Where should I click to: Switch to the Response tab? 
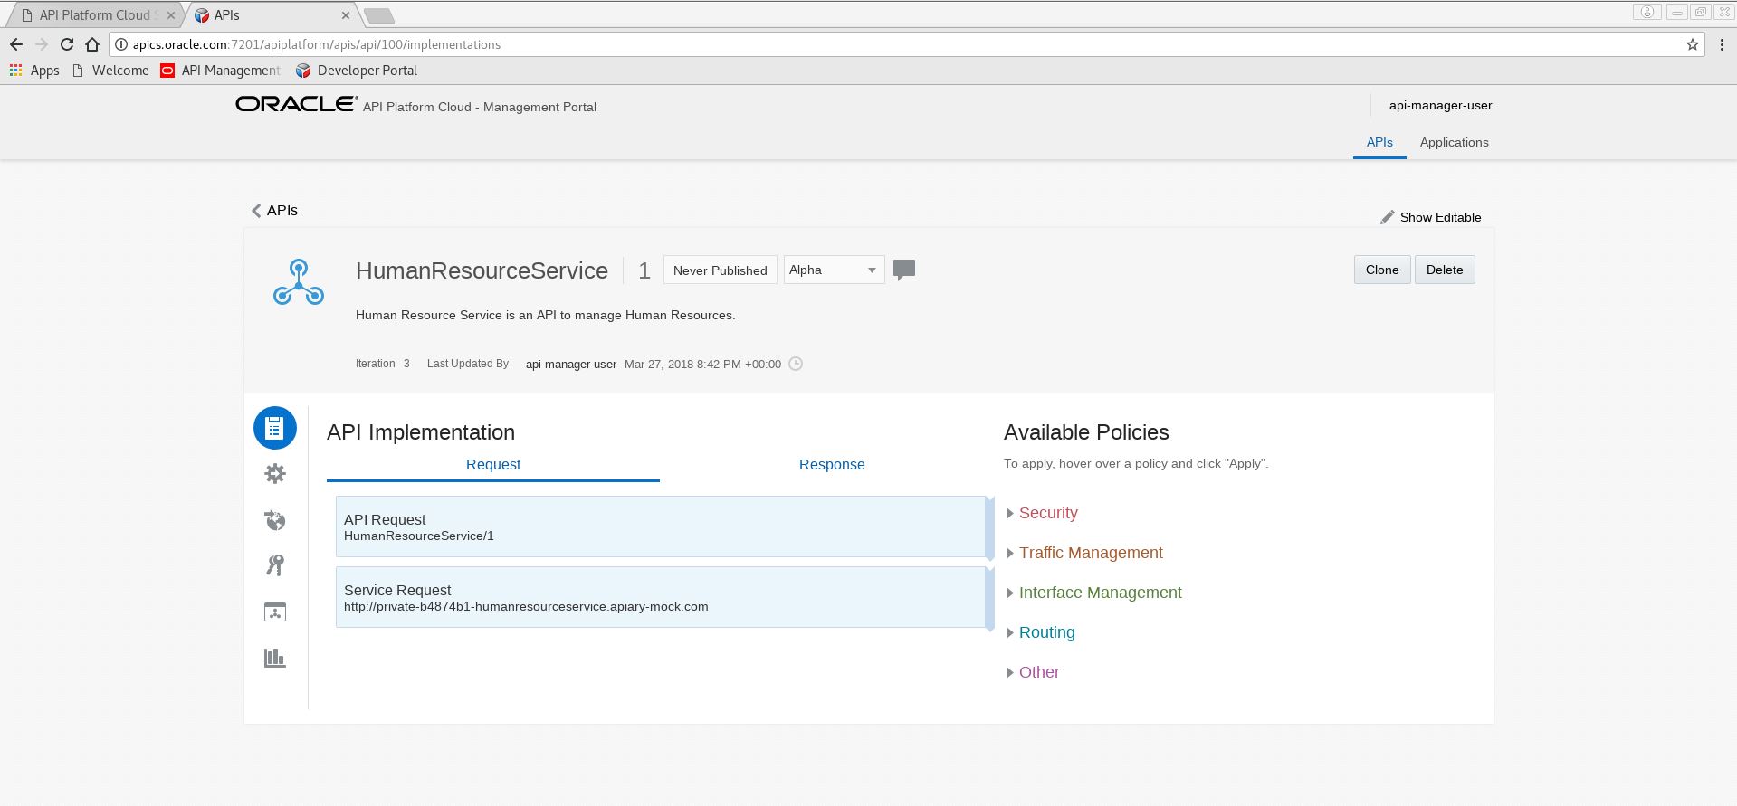pyautogui.click(x=831, y=464)
